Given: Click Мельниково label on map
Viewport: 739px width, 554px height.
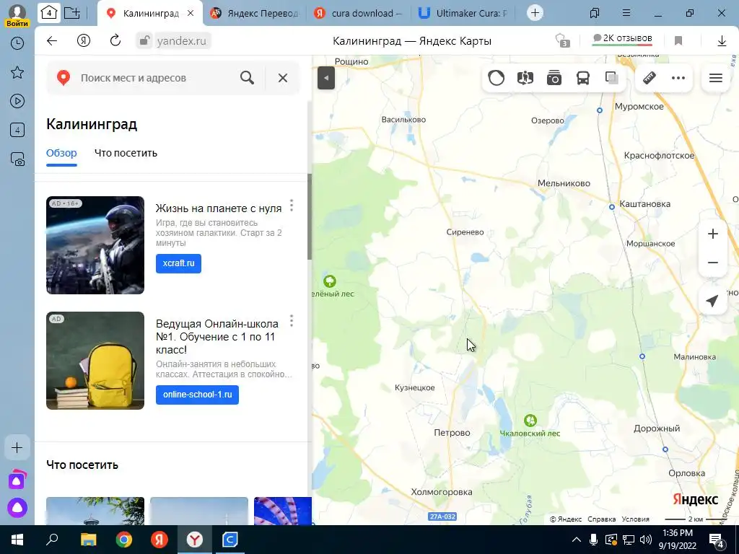Looking at the screenshot, I should point(564,183).
